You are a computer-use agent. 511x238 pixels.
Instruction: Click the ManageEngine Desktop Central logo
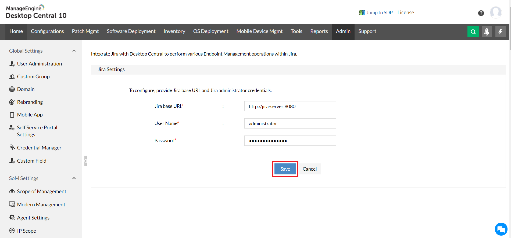pos(36,12)
